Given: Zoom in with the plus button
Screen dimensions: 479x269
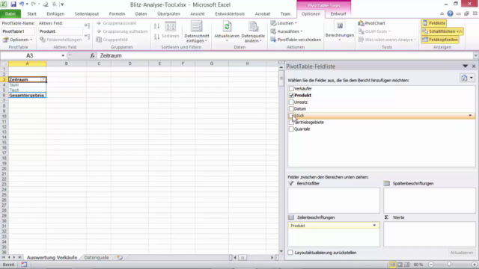Looking at the screenshot, I should tap(474, 265).
